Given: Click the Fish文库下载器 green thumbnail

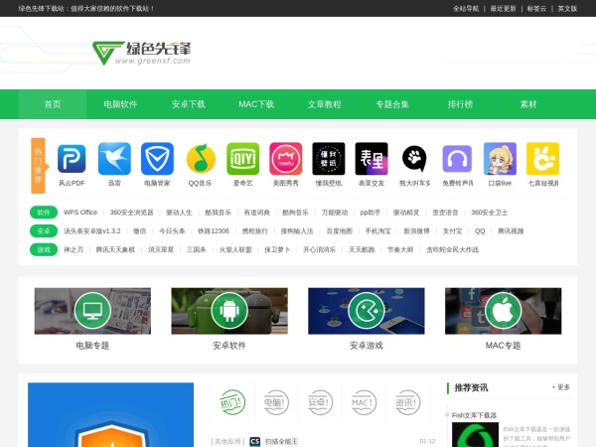Looking at the screenshot, I should coord(475,434).
